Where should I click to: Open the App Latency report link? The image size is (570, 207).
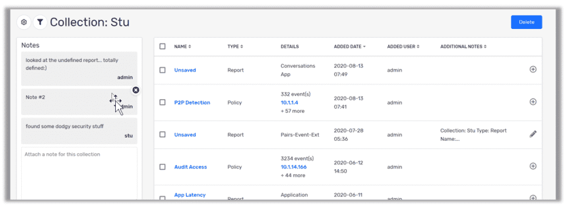[x=190, y=195]
